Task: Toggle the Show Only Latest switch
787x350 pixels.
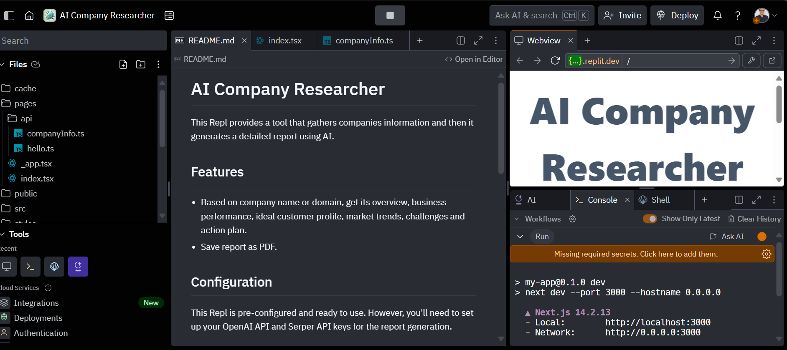Action: click(650, 219)
